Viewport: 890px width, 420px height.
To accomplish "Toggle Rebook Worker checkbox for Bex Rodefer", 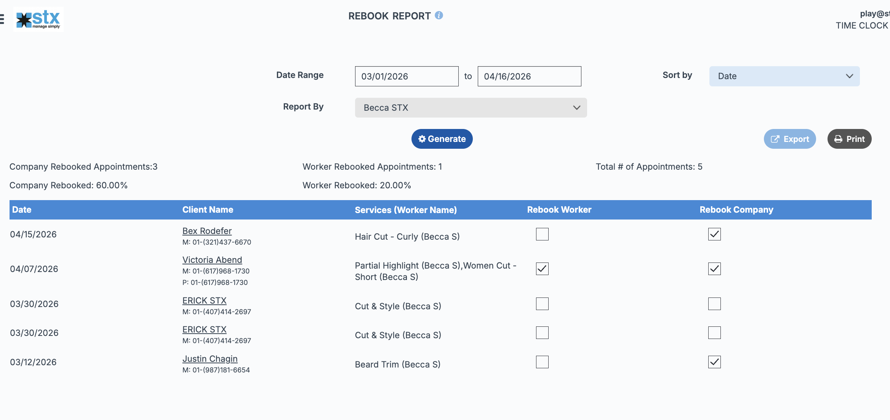I will pyautogui.click(x=542, y=234).
